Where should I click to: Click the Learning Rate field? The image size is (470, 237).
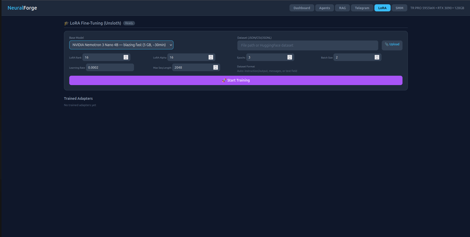[x=110, y=67]
